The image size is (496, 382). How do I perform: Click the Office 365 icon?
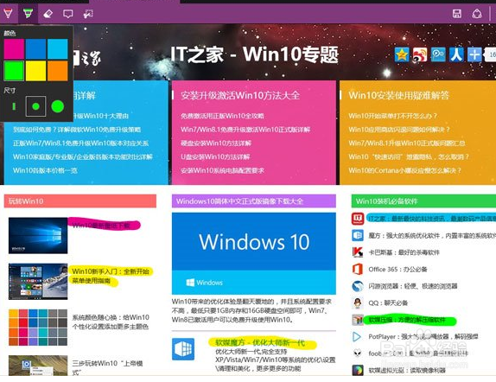(x=358, y=269)
